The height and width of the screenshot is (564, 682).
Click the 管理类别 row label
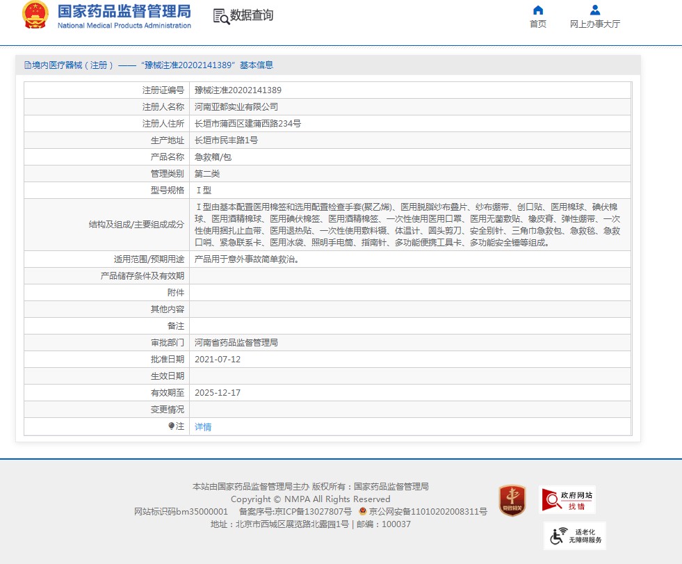click(168, 174)
